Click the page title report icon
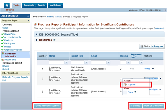The height and width of the screenshot is (110, 167). [x=35, y=24]
